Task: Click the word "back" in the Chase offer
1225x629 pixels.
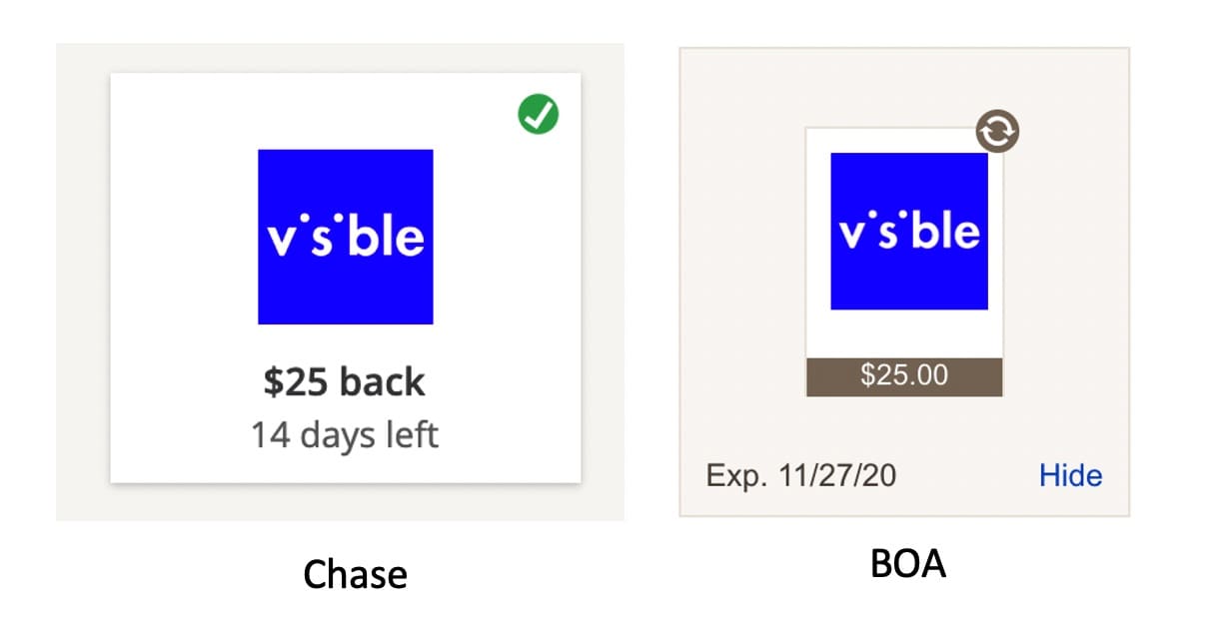Action: click(x=382, y=381)
